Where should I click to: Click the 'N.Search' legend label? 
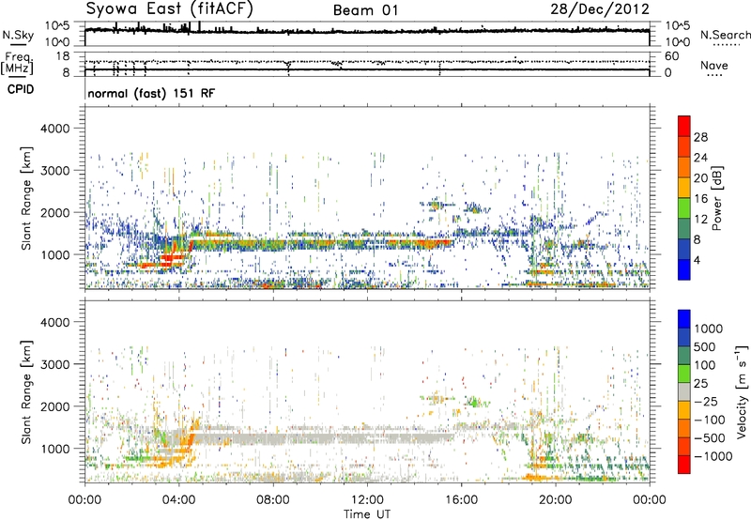725,35
